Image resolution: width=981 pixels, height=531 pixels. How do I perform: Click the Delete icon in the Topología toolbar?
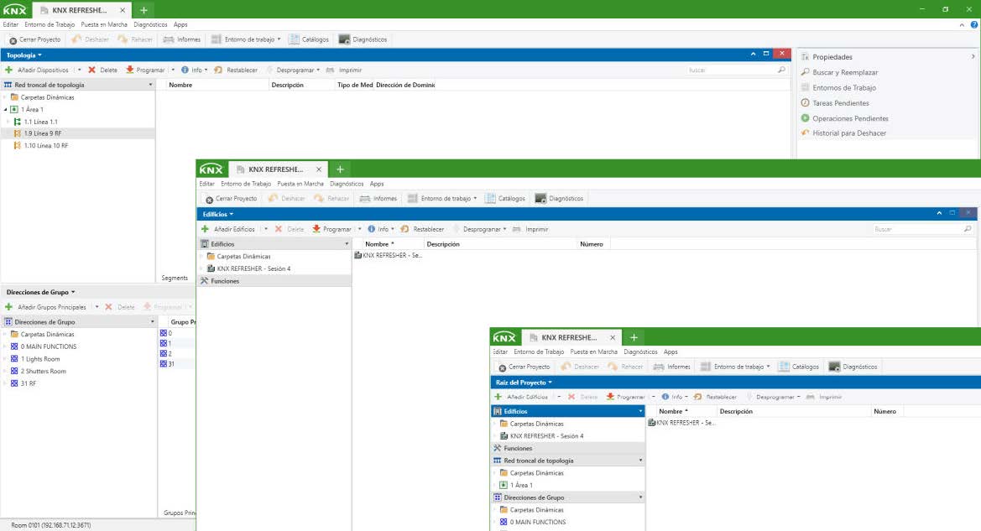click(x=92, y=70)
